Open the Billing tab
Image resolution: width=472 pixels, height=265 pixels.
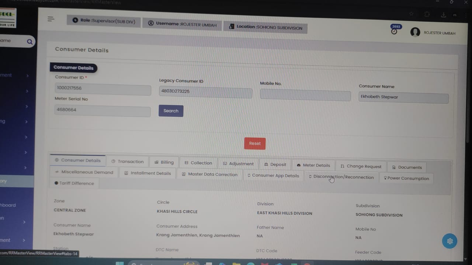click(x=164, y=162)
